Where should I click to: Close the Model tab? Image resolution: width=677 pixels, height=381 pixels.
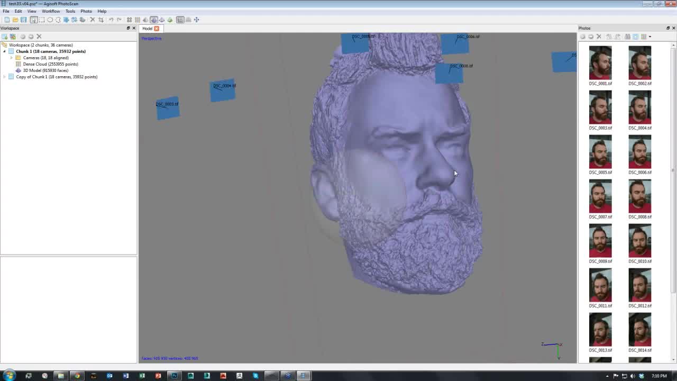157,29
